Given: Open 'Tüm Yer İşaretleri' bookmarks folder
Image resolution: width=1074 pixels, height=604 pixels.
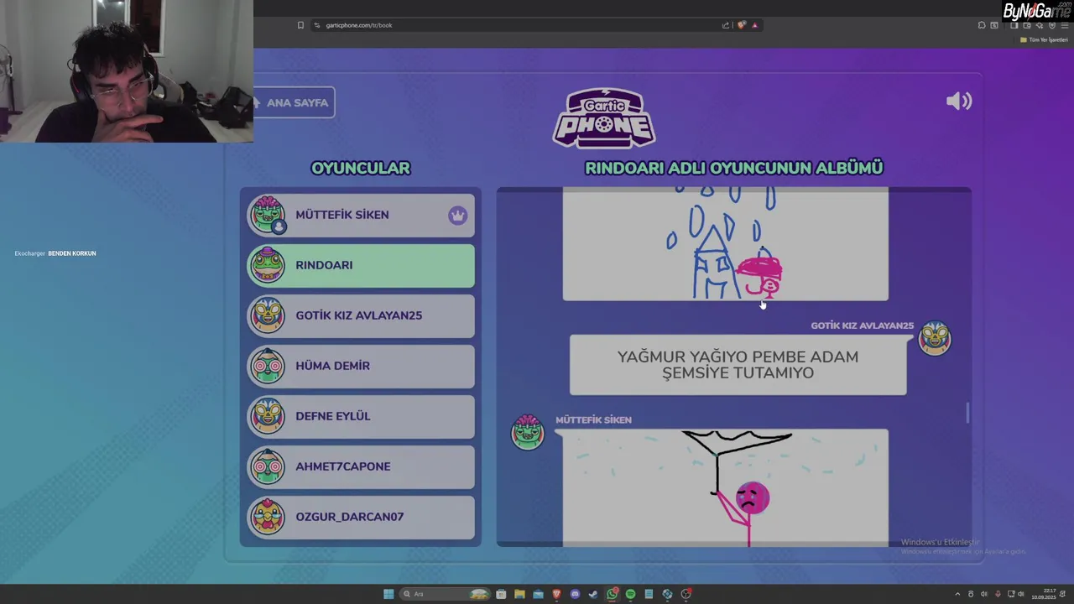Looking at the screenshot, I should point(1044,39).
